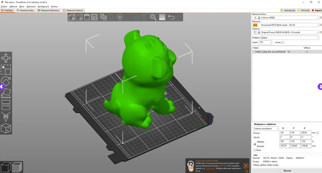Viewport: 322px width, 173px height.
Task: Open the Výplň 15% dropdown
Action: click(x=265, y=42)
